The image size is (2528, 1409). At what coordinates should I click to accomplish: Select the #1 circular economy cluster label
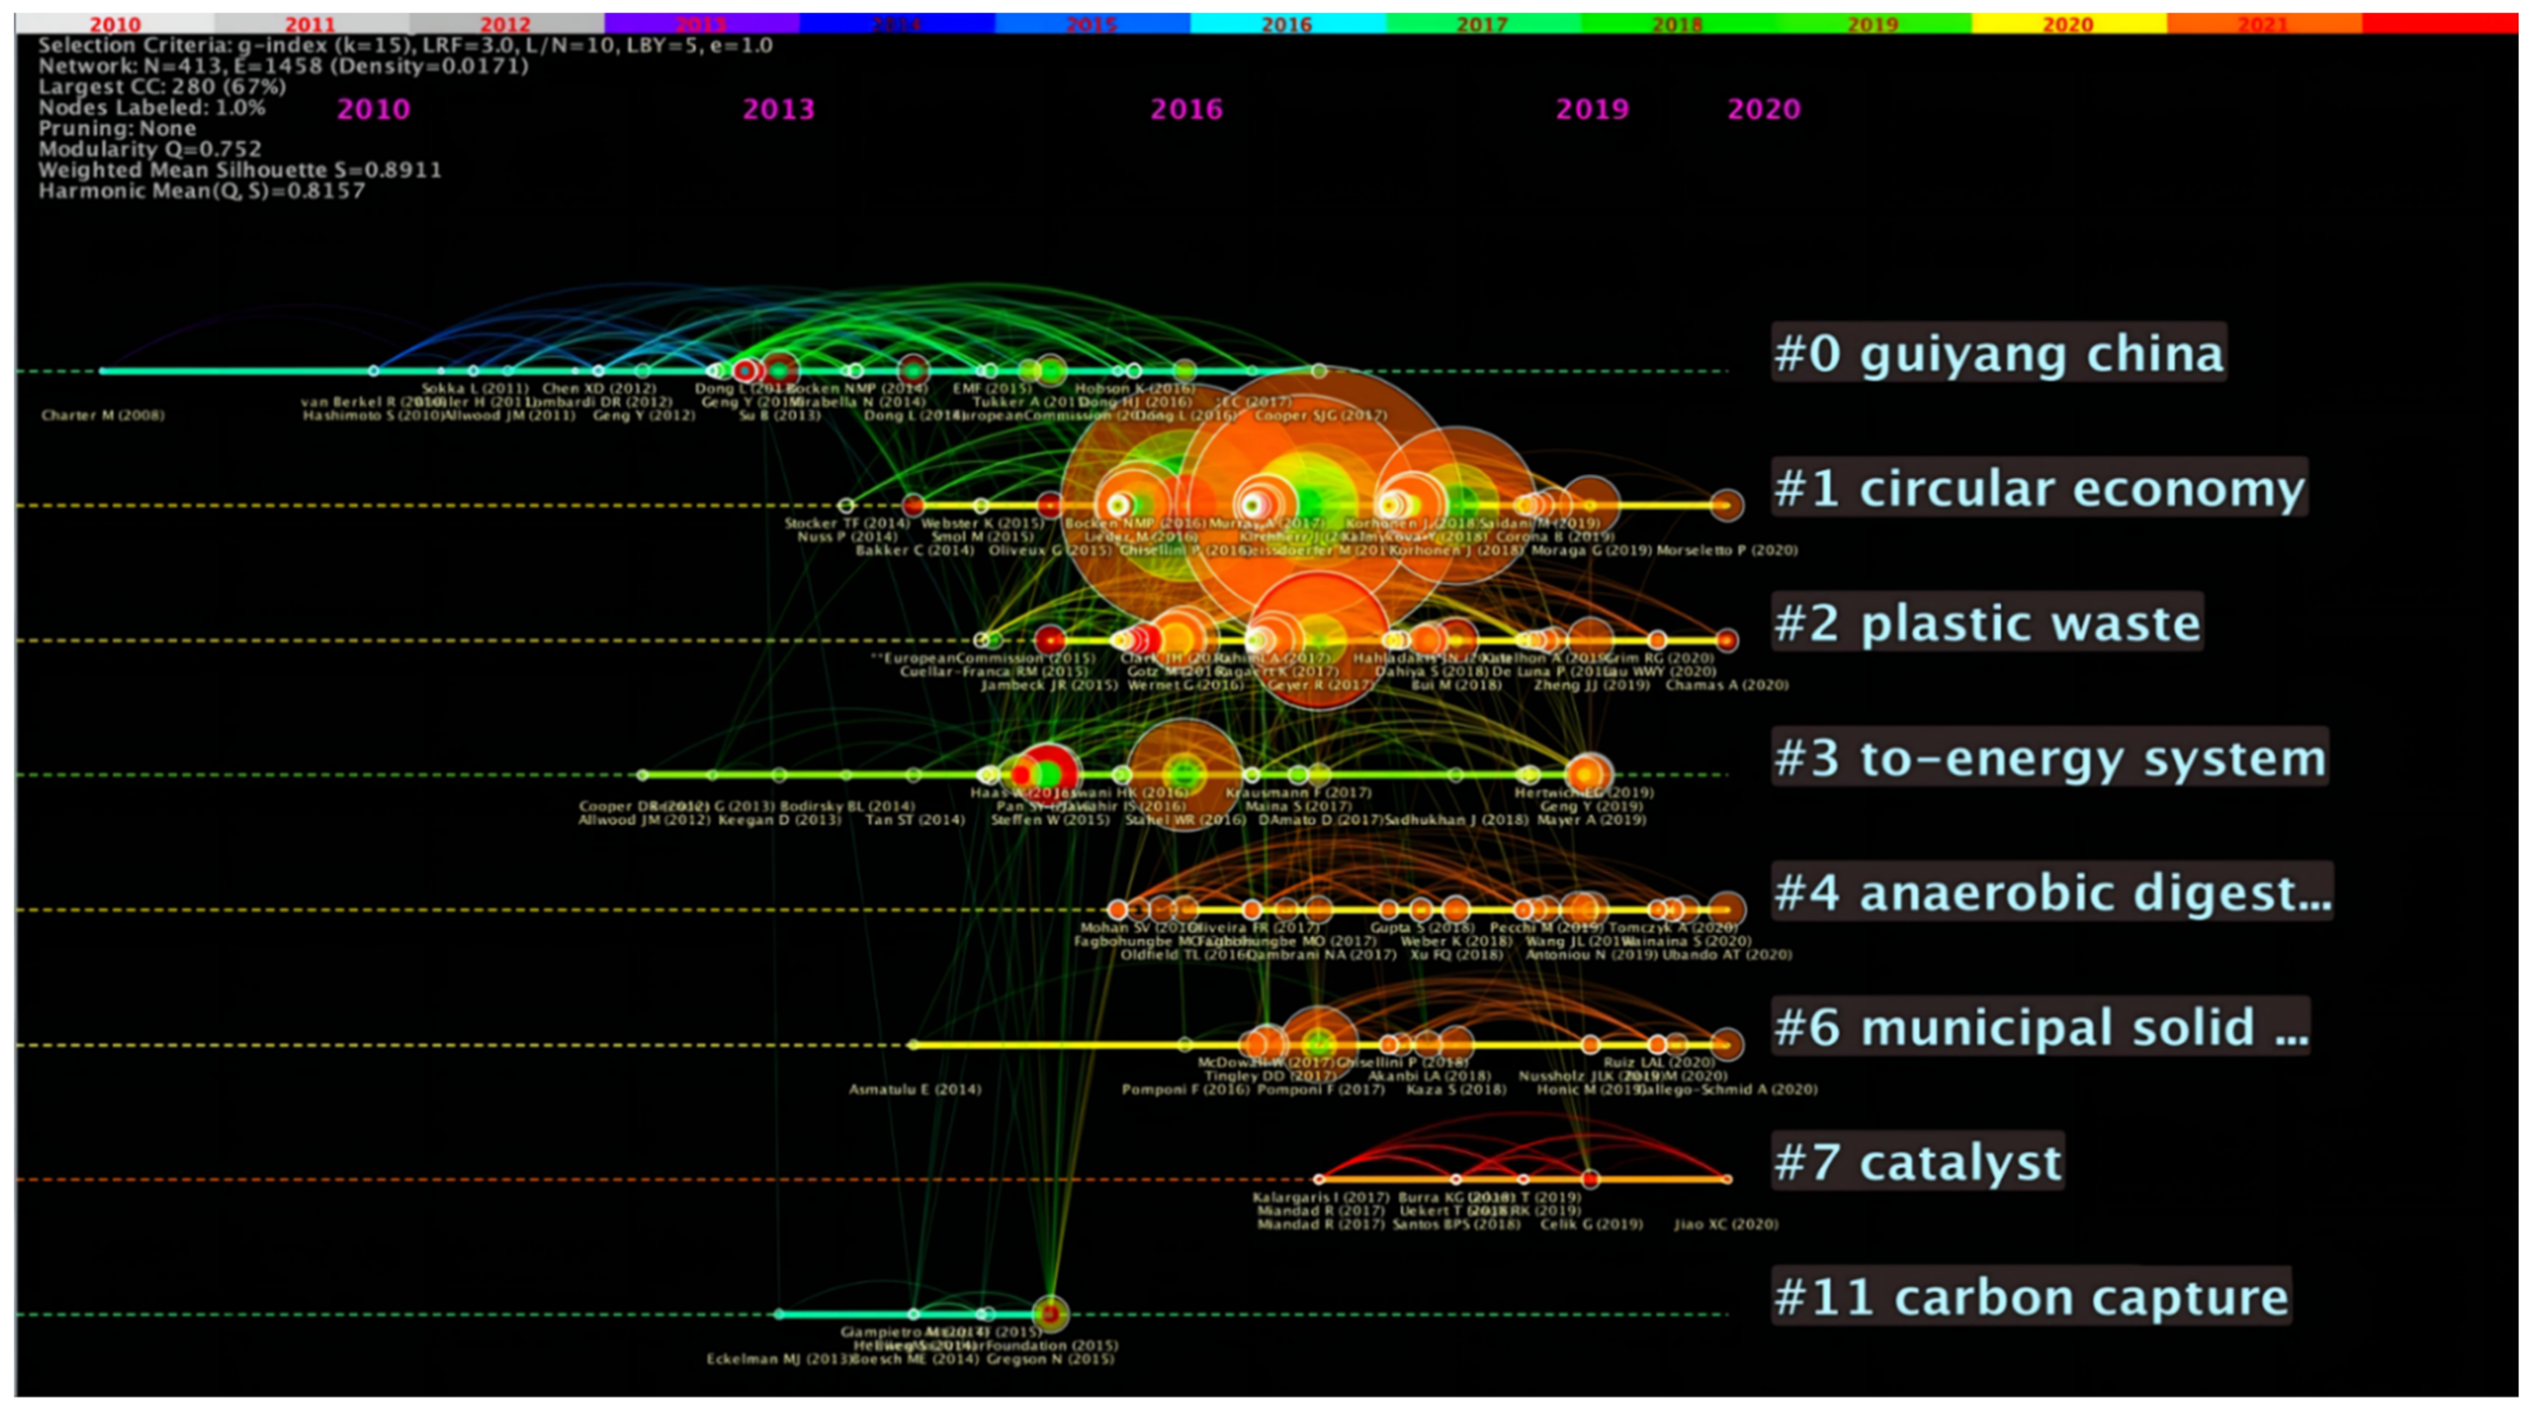(2039, 488)
